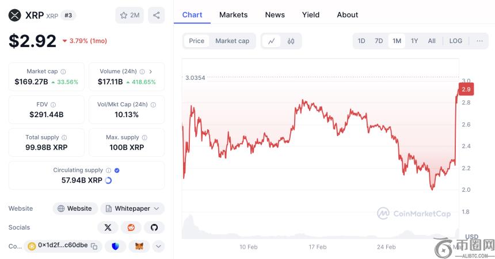Select the line chart icon
The image size is (495, 259).
point(272,41)
